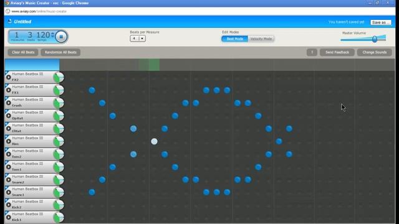
Task: Play the Crash sample preview
Action: coord(8,103)
